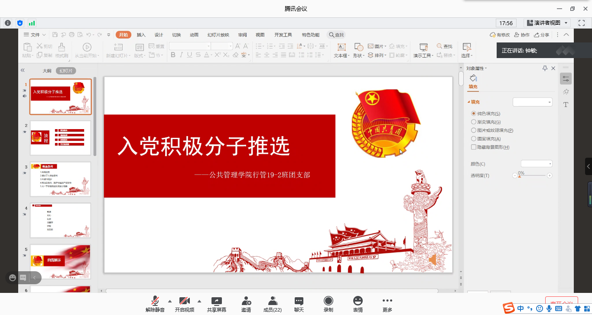Start recording with 录制
The image size is (592, 315).
click(329, 304)
